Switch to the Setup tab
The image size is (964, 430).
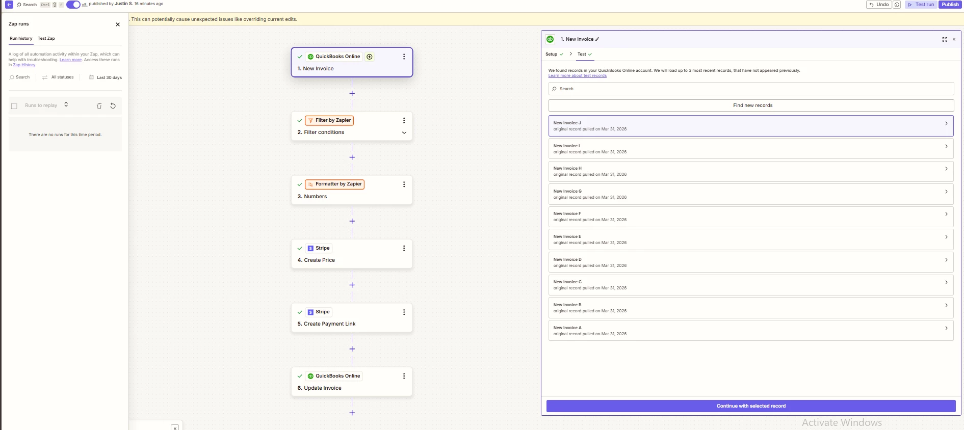tap(554, 54)
